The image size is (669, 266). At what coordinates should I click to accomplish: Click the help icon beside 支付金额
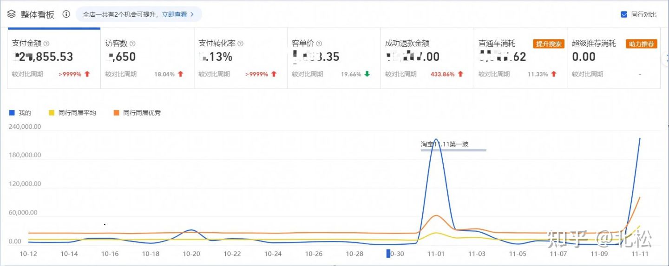pos(46,44)
